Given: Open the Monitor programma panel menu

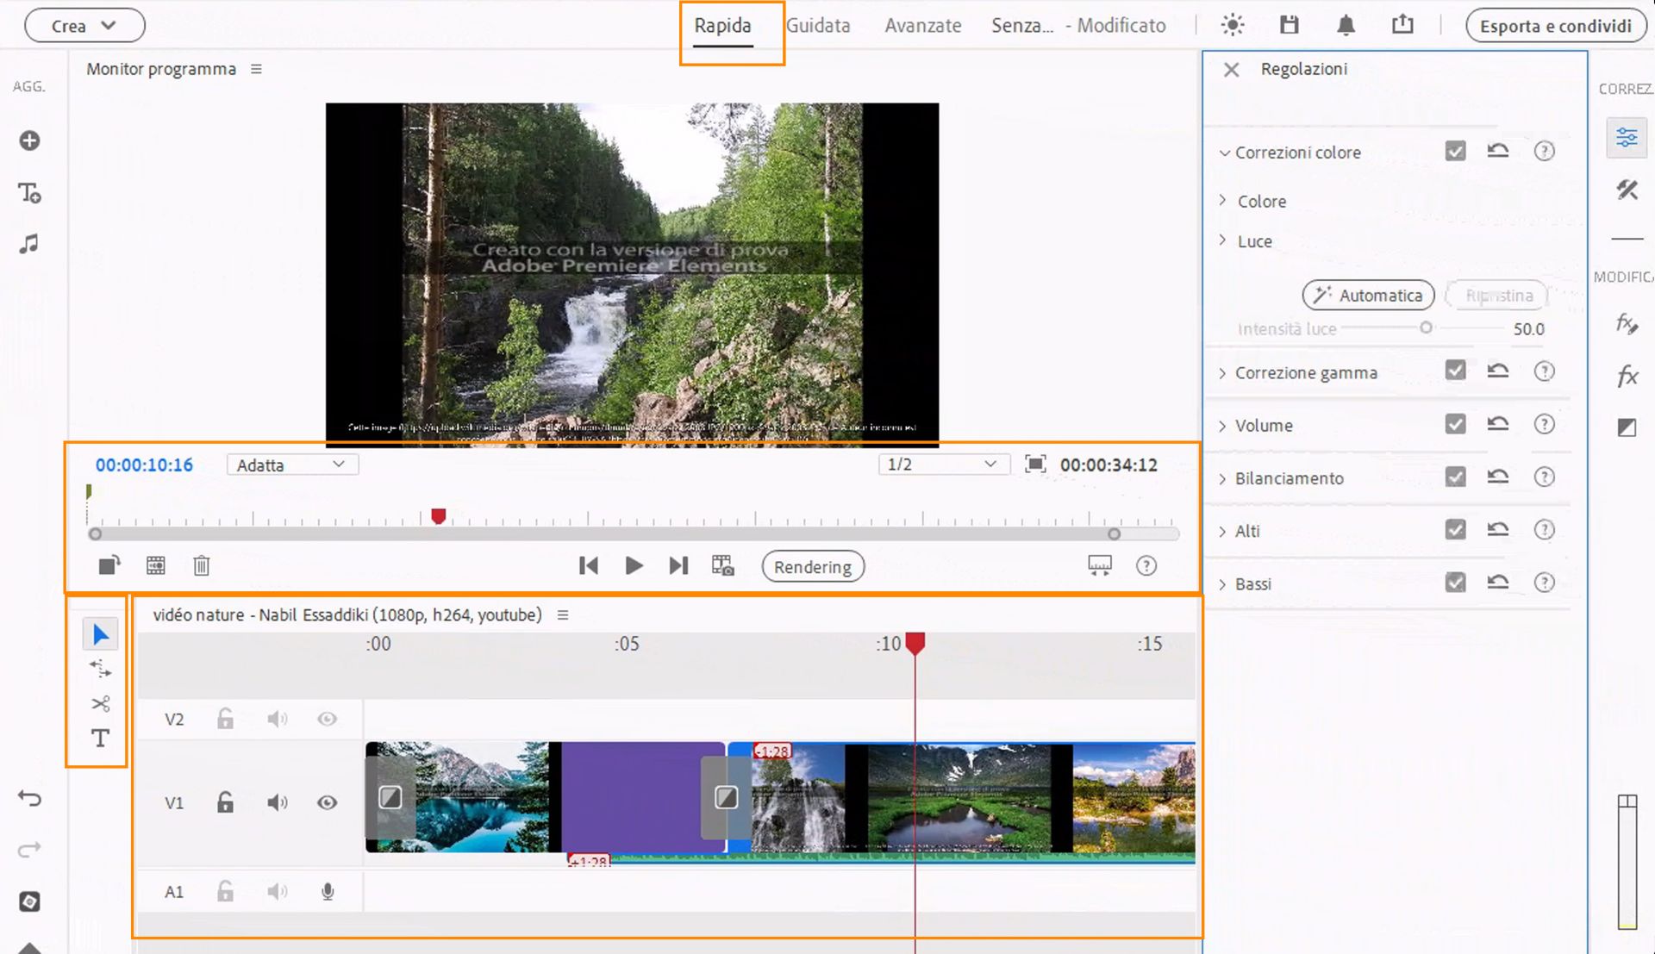Looking at the screenshot, I should click(256, 69).
